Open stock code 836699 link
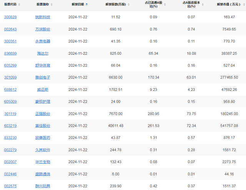Image resolution: width=246 pixels, height=190 pixels. pos(10,54)
